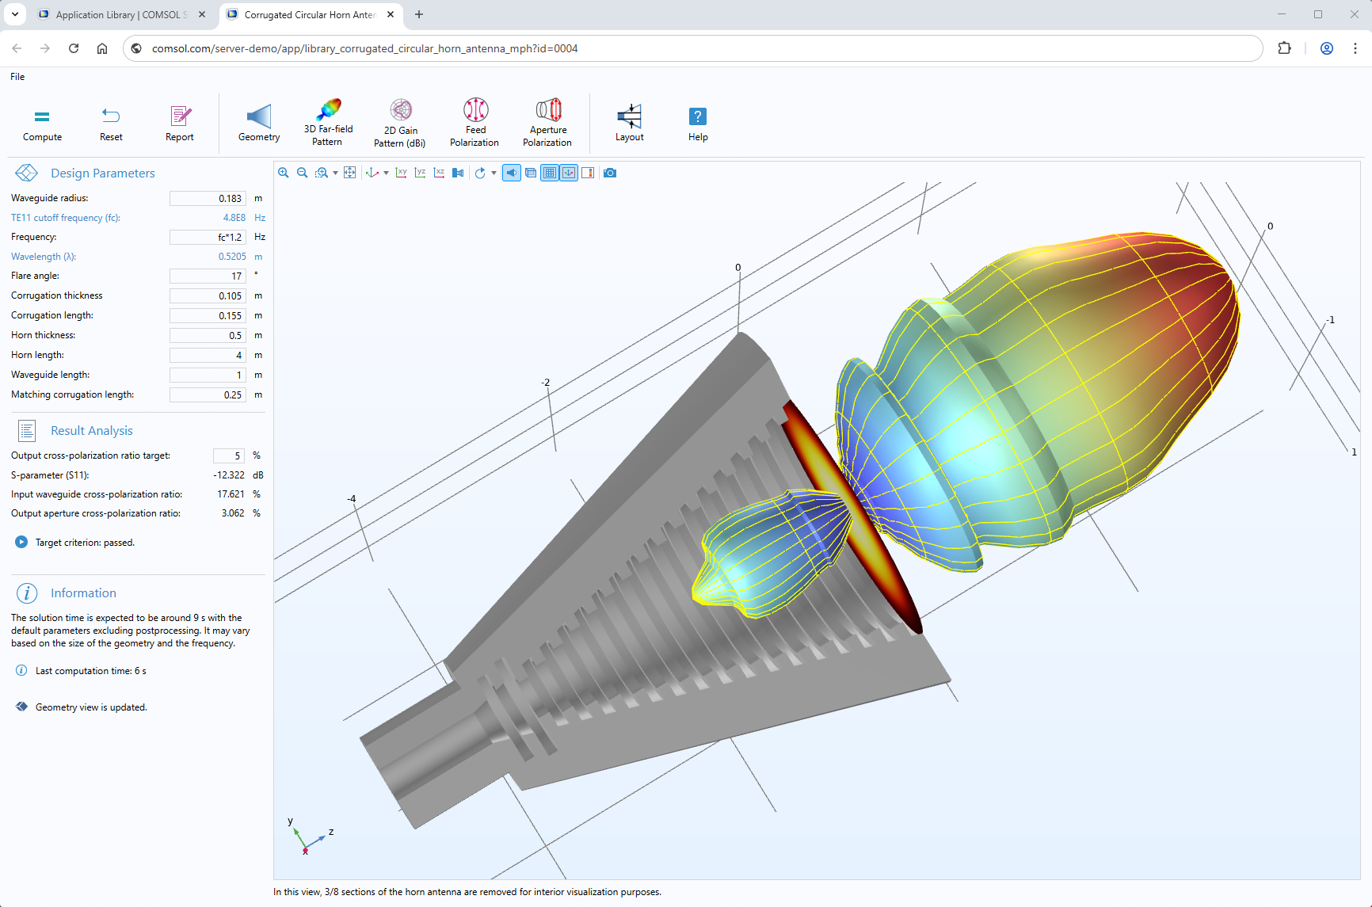Toggle the grid display in the graphics window
The height and width of the screenshot is (907, 1372).
(x=549, y=173)
